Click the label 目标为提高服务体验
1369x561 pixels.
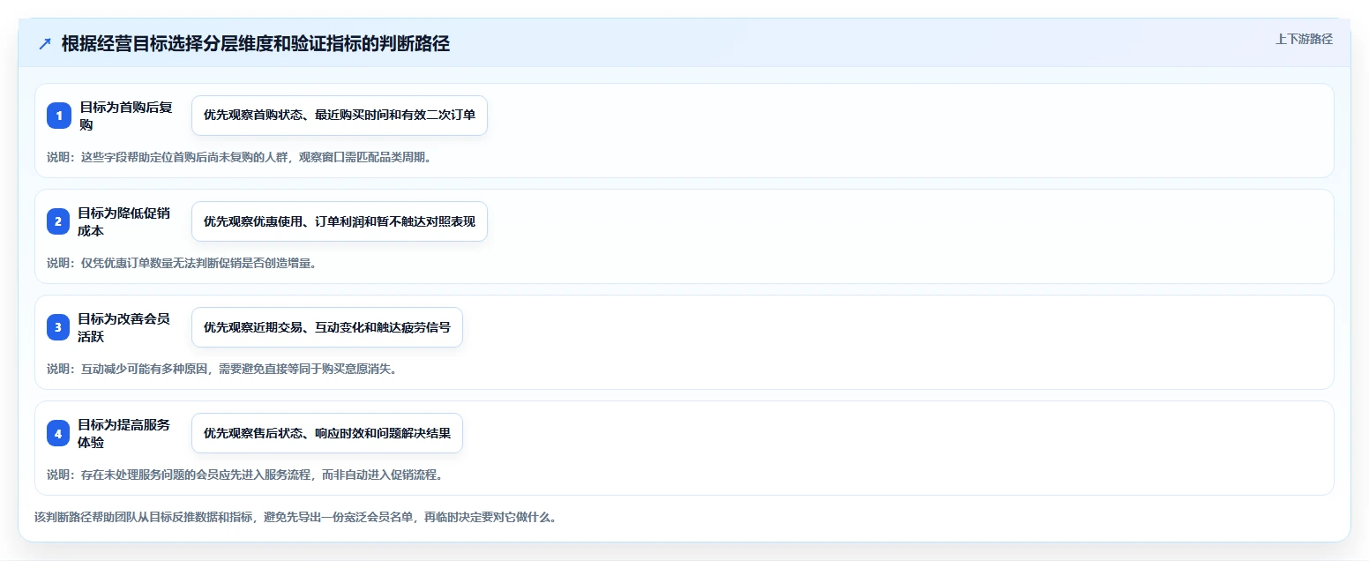click(124, 433)
